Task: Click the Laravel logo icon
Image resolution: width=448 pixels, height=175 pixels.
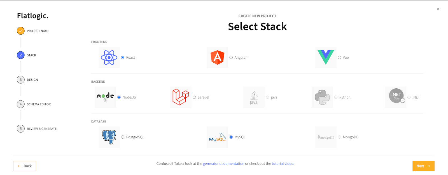Action: pyautogui.click(x=181, y=97)
